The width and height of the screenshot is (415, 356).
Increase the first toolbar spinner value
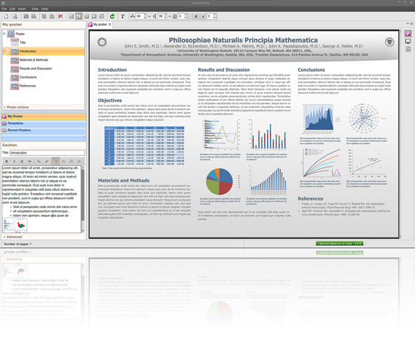coord(145,15)
